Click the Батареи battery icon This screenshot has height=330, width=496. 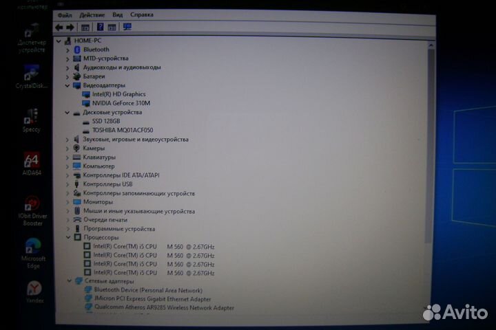click(76, 76)
